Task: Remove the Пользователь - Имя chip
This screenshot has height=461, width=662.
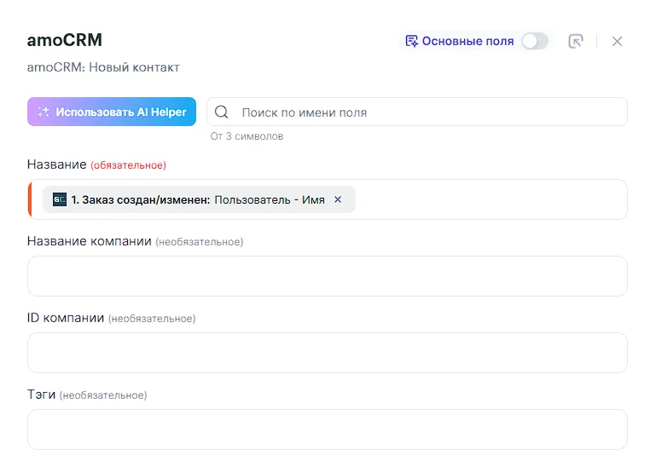Action: [x=338, y=199]
